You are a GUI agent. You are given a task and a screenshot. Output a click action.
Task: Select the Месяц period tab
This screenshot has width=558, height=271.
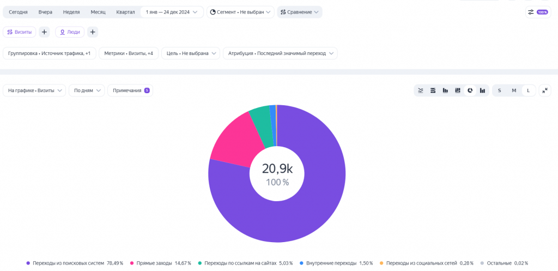98,12
